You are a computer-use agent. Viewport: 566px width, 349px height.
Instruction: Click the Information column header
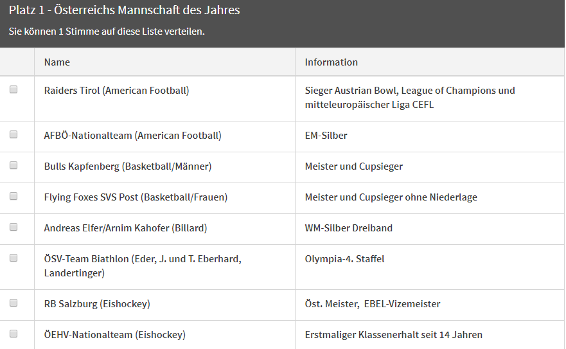click(x=331, y=62)
